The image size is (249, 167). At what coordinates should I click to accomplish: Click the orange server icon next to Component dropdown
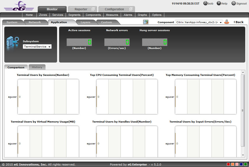227,22
